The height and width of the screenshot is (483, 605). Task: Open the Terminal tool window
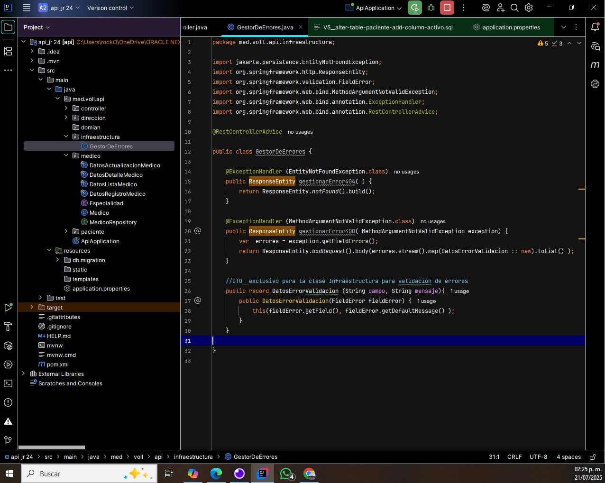(x=8, y=383)
